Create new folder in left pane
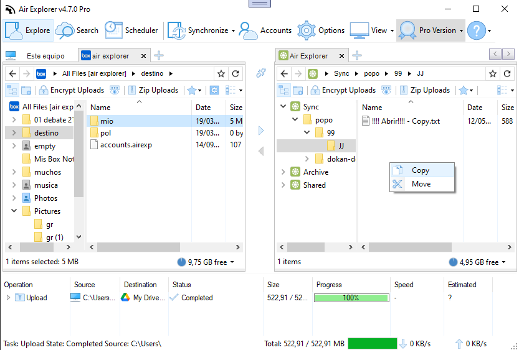Screen dimensions: 519x350 point(26,90)
